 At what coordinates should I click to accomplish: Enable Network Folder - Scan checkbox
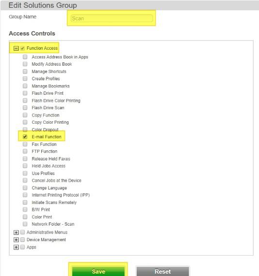[x=25, y=224]
